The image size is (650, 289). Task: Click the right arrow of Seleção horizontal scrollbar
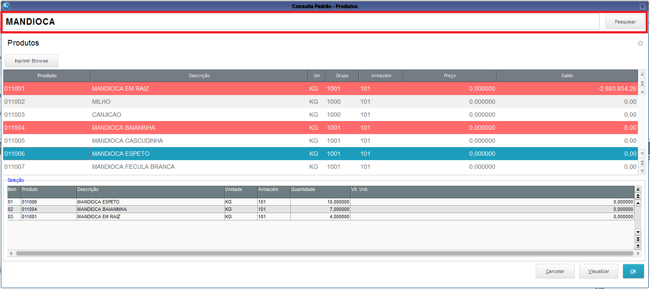click(x=638, y=253)
